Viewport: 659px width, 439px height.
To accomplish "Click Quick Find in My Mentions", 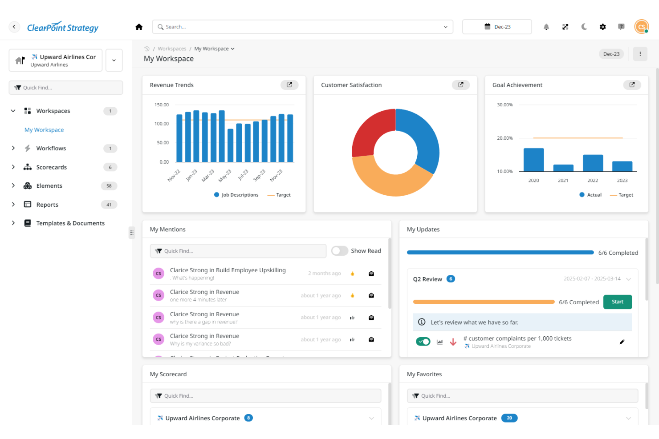I will pyautogui.click(x=238, y=251).
